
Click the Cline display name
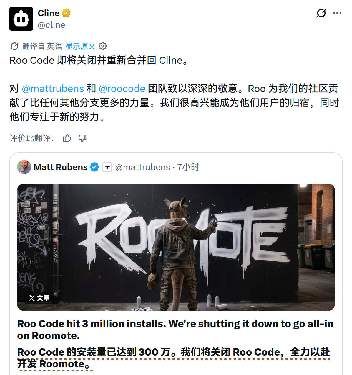tap(49, 13)
